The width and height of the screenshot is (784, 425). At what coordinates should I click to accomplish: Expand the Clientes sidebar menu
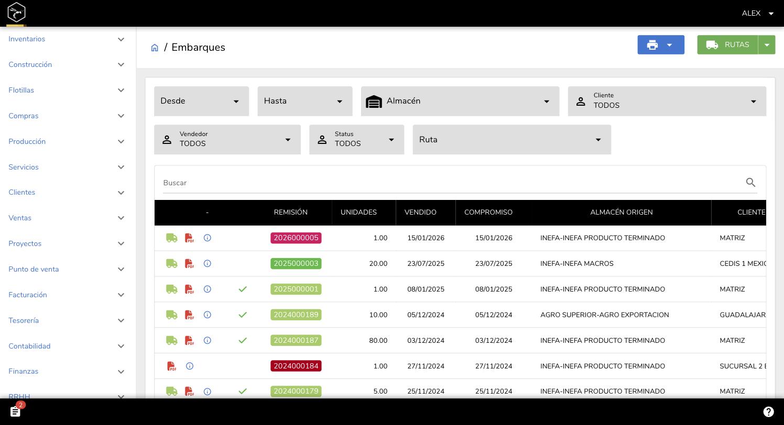[68, 193]
